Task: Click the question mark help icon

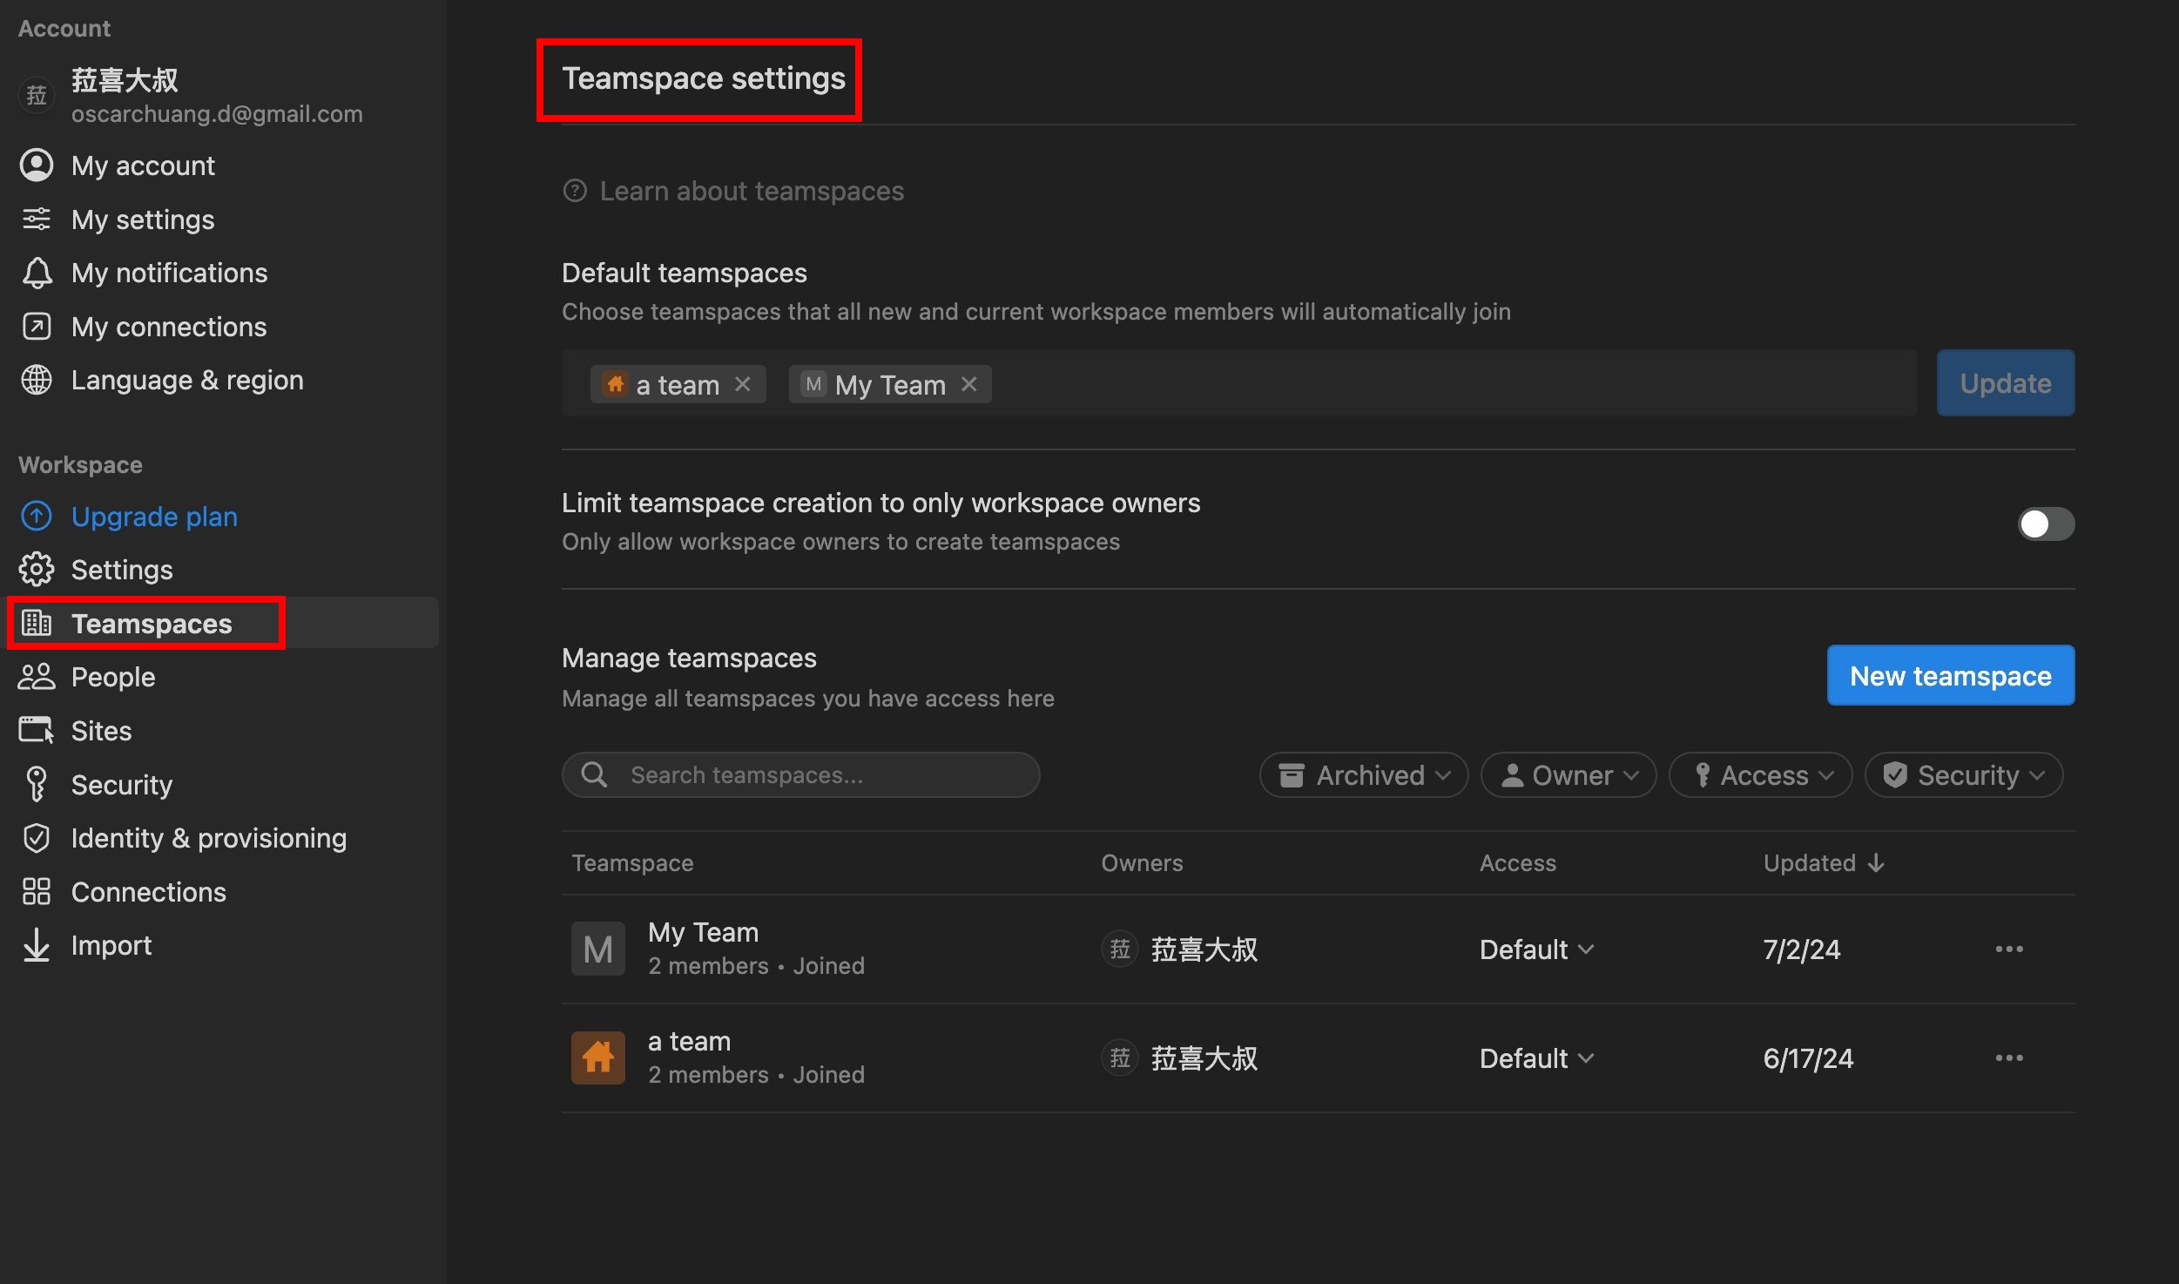Action: tap(575, 191)
